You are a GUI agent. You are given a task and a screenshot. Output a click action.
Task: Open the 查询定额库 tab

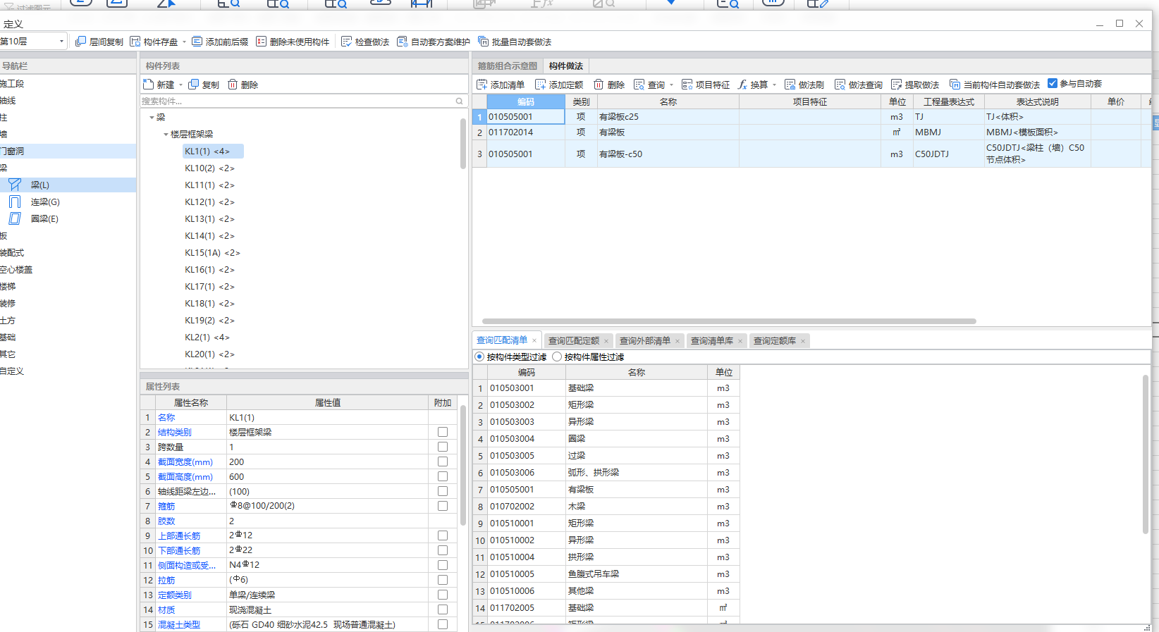[x=775, y=341]
